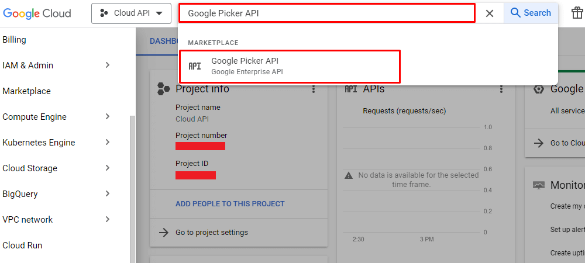This screenshot has width=585, height=263.
Task: Click the side menu vertical scrollbar
Action: pos(131,189)
